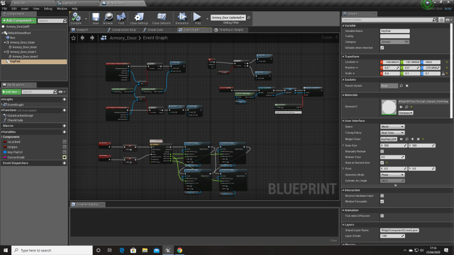
Task: Click the Add Component button
Action: [x=19, y=21]
